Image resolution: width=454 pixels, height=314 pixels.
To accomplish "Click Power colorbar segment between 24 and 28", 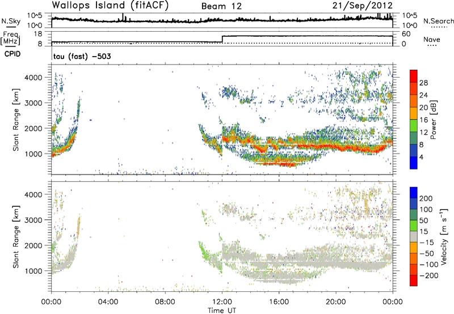I will click(x=414, y=89).
